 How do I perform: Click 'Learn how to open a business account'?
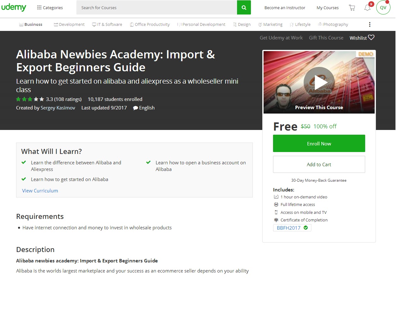coord(201,166)
